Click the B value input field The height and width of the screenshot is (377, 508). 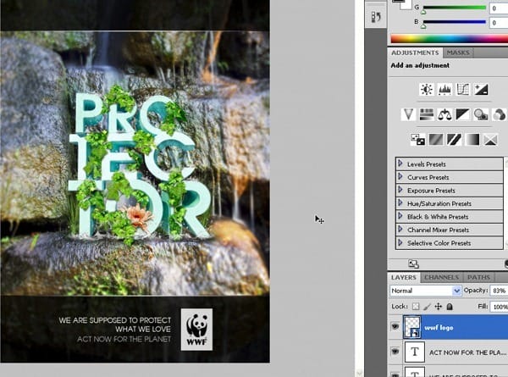coord(499,23)
